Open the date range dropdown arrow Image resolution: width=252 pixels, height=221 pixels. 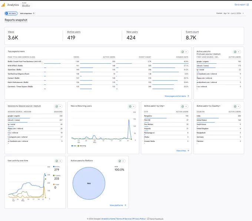[243, 13]
